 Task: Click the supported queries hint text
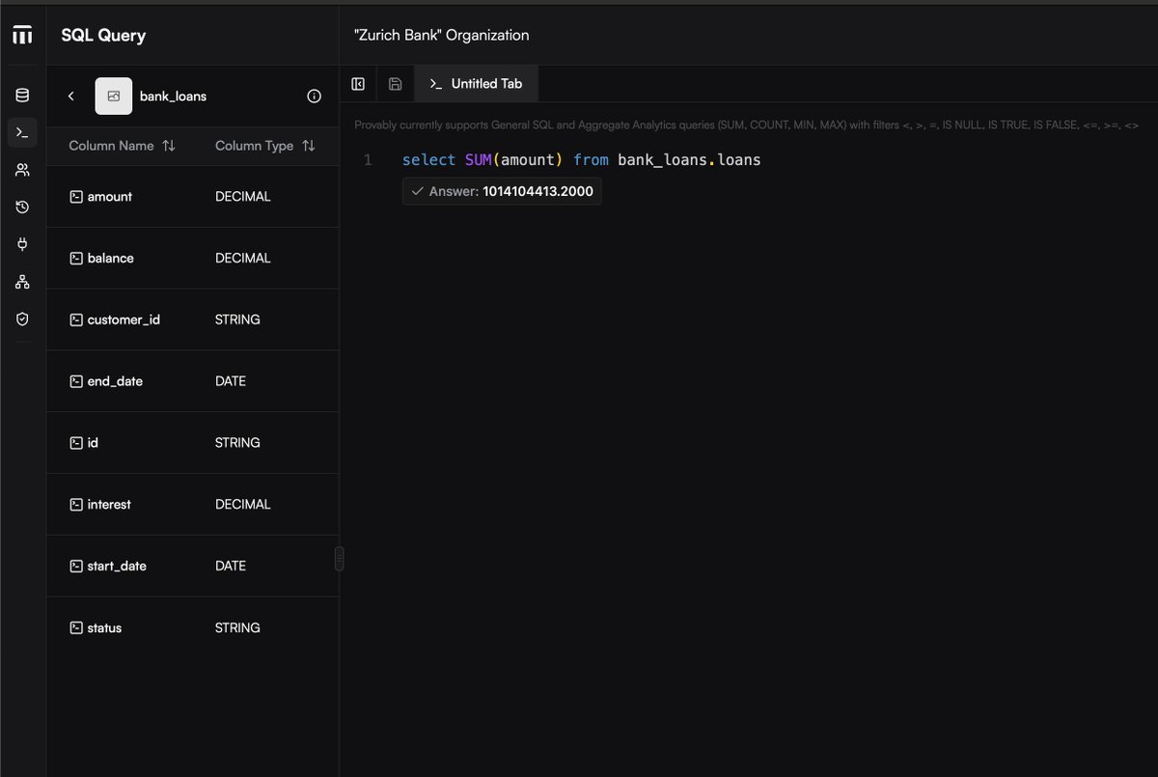747,125
